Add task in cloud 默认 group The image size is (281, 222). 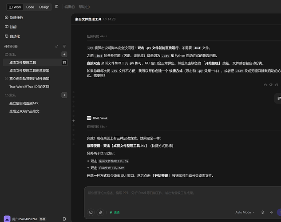(64, 95)
